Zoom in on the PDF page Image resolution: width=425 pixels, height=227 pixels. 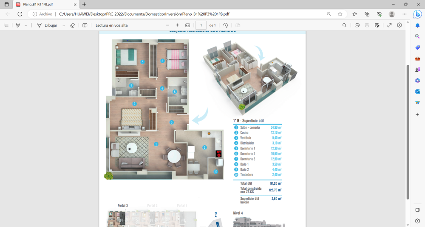(177, 25)
